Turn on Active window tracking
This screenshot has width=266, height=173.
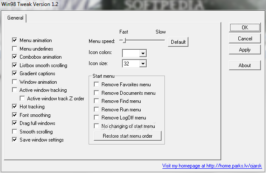(14, 90)
